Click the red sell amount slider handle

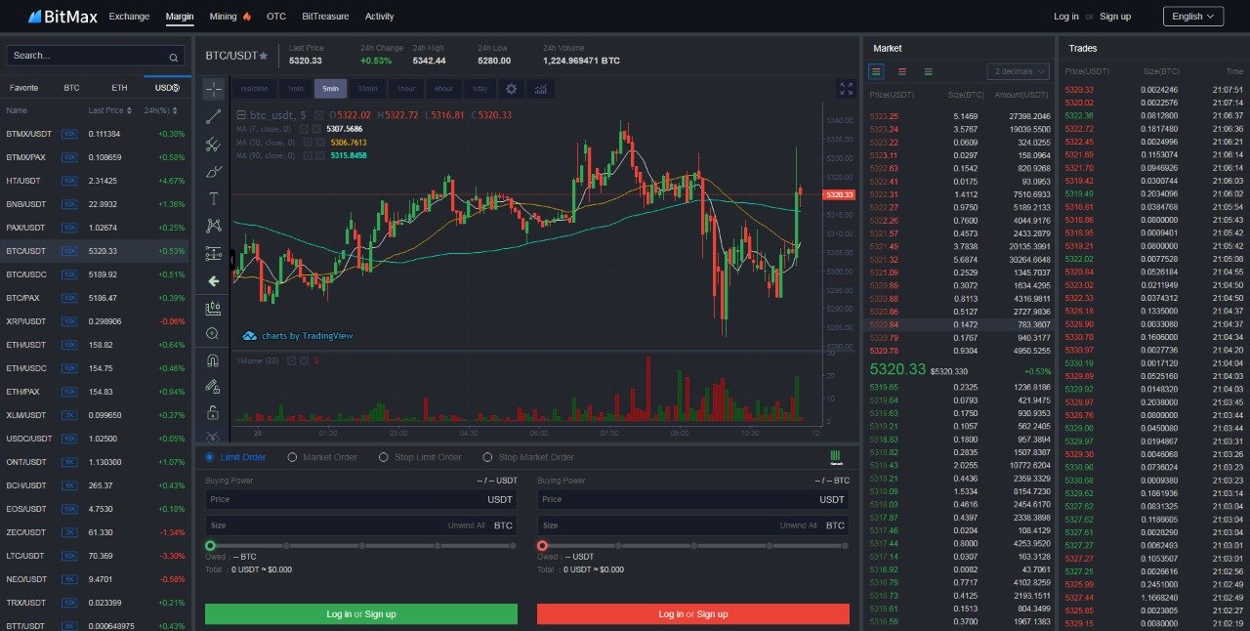coord(542,545)
